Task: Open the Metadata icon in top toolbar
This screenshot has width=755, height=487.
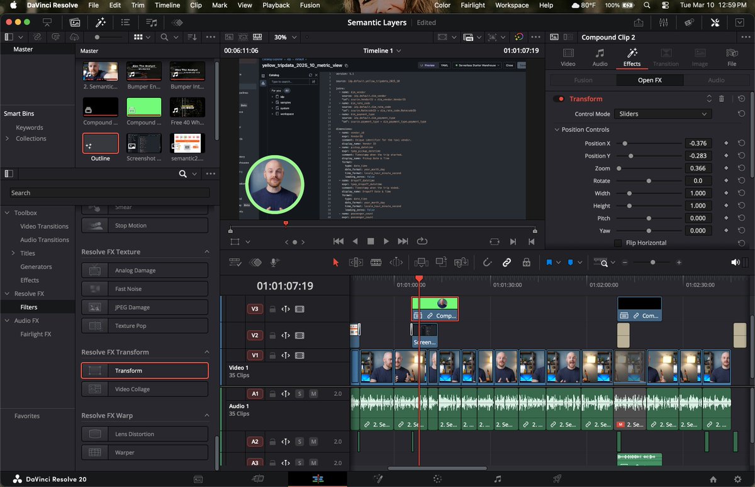Action: [x=689, y=22]
